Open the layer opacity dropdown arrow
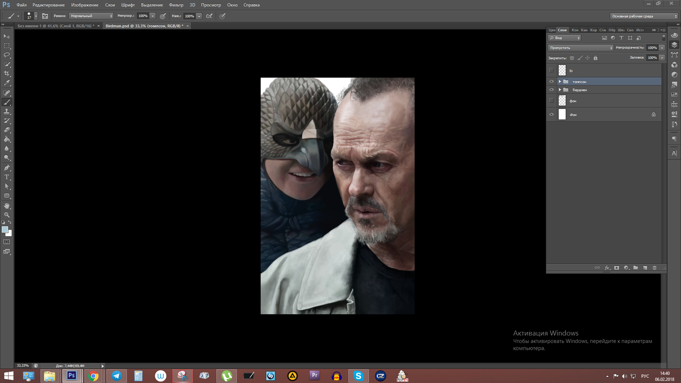Screen dimensions: 681x383 click(x=662, y=48)
